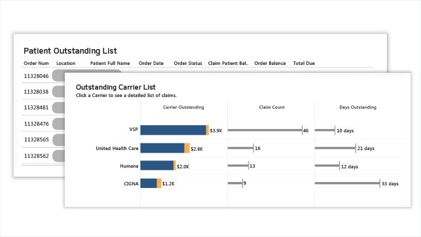Click CIGNA claim count value 9
Image resolution: width=421 pixels, height=237 pixels.
click(245, 183)
